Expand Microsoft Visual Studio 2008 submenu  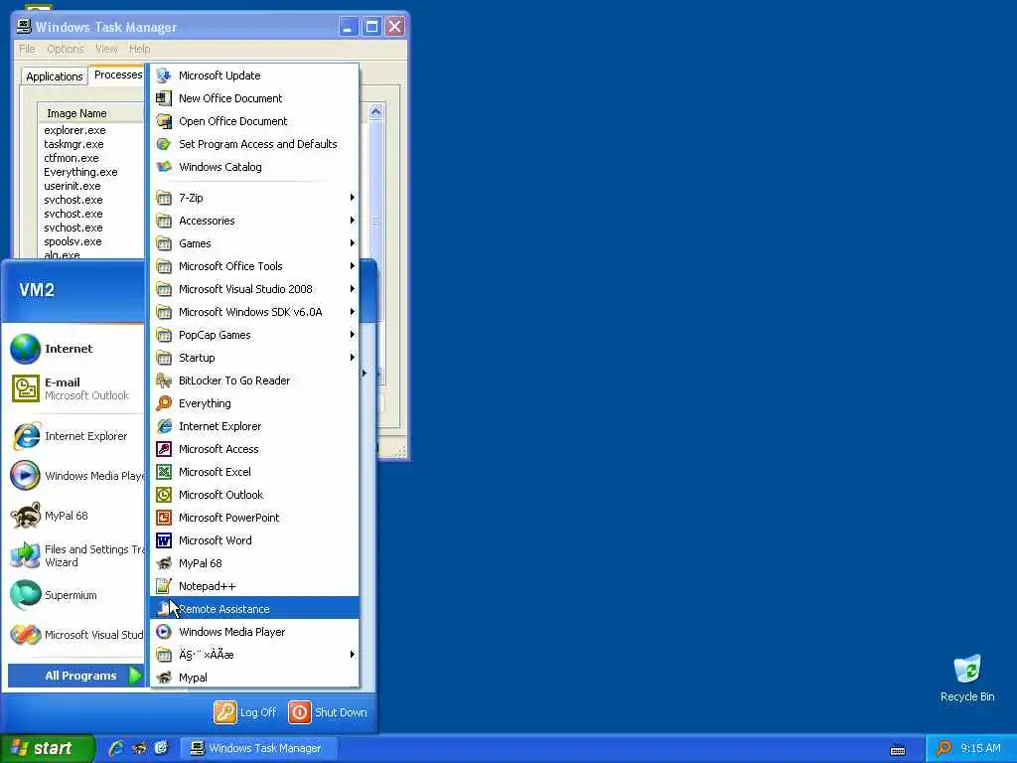pyautogui.click(x=254, y=289)
